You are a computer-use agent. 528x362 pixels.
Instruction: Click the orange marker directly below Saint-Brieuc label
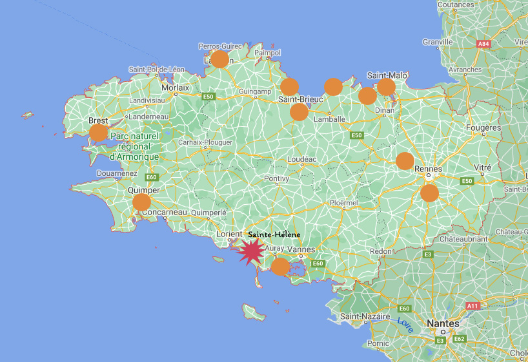(299, 112)
